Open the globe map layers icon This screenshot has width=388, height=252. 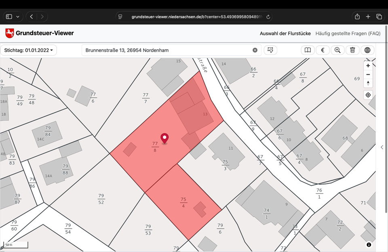[367, 50]
